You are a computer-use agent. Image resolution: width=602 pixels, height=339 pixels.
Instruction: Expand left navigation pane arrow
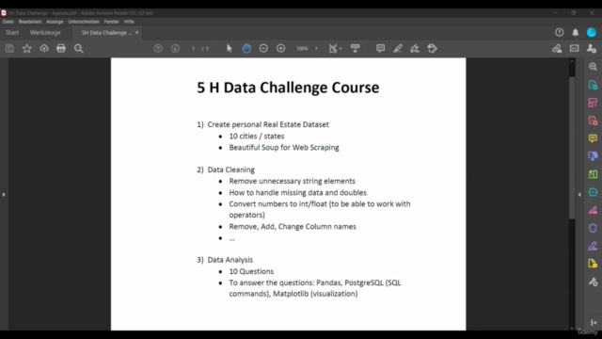[4, 195]
